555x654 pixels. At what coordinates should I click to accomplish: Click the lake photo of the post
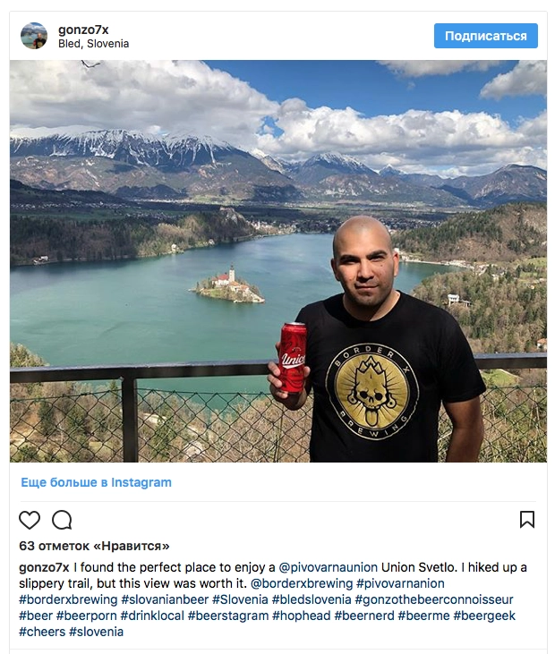coord(278,261)
